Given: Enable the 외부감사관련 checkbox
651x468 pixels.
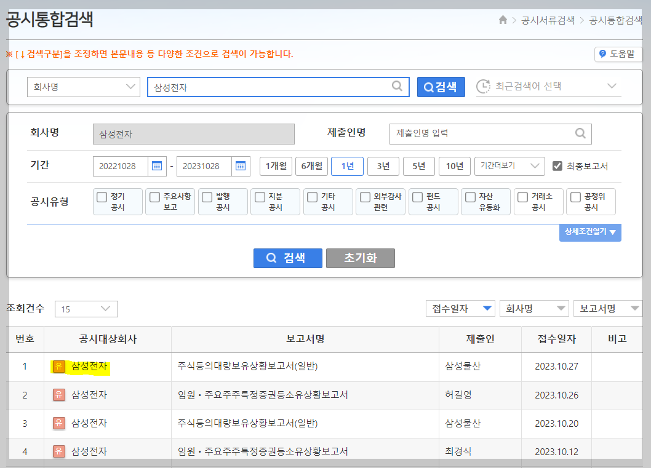Looking at the screenshot, I should 365,197.
